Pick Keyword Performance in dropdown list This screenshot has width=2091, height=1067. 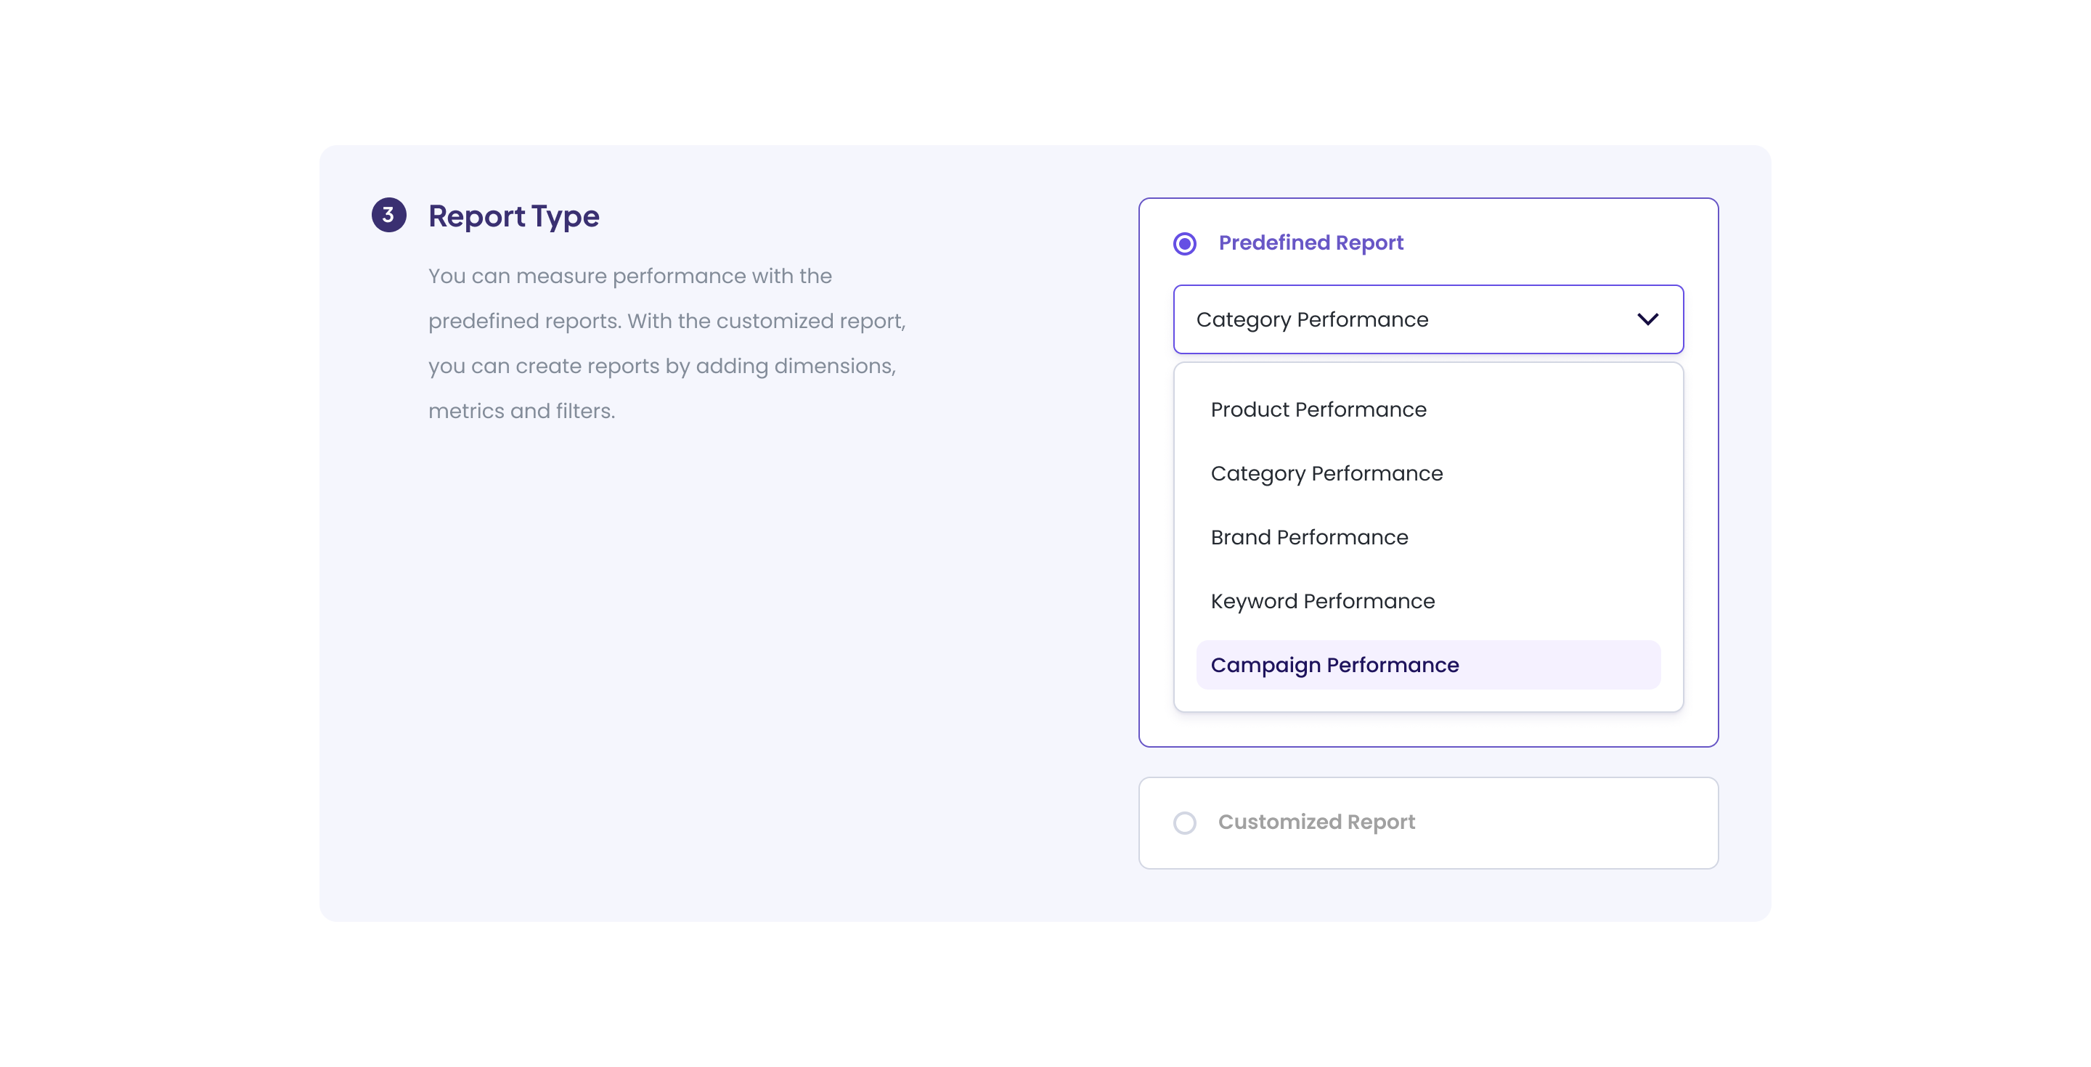pos(1322,601)
